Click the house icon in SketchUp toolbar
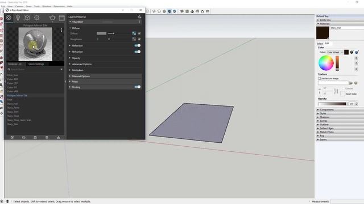This screenshot has width=364, height=204. coord(192,11)
